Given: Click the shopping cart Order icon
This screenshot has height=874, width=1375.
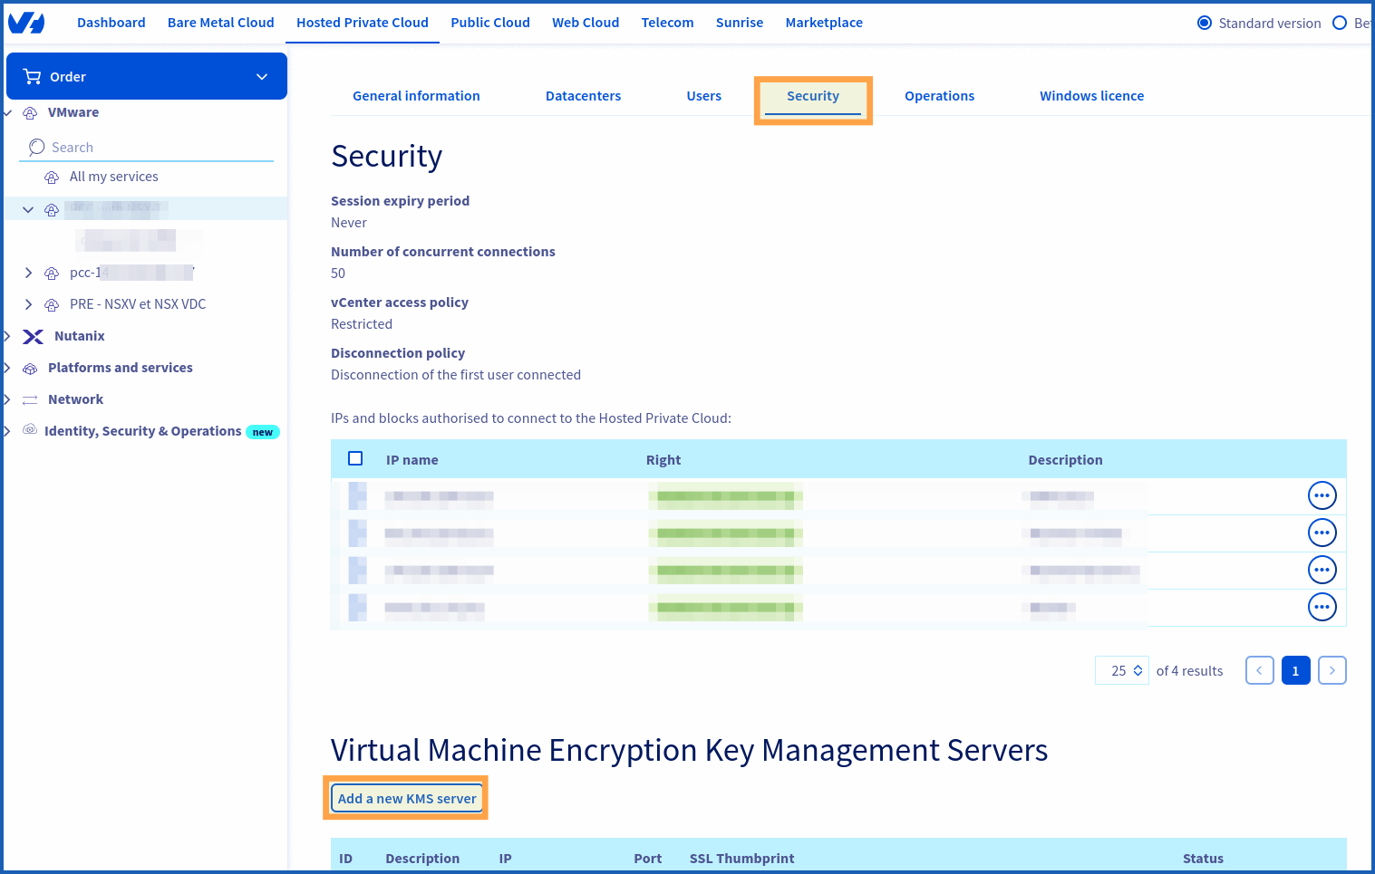Looking at the screenshot, I should 33,77.
